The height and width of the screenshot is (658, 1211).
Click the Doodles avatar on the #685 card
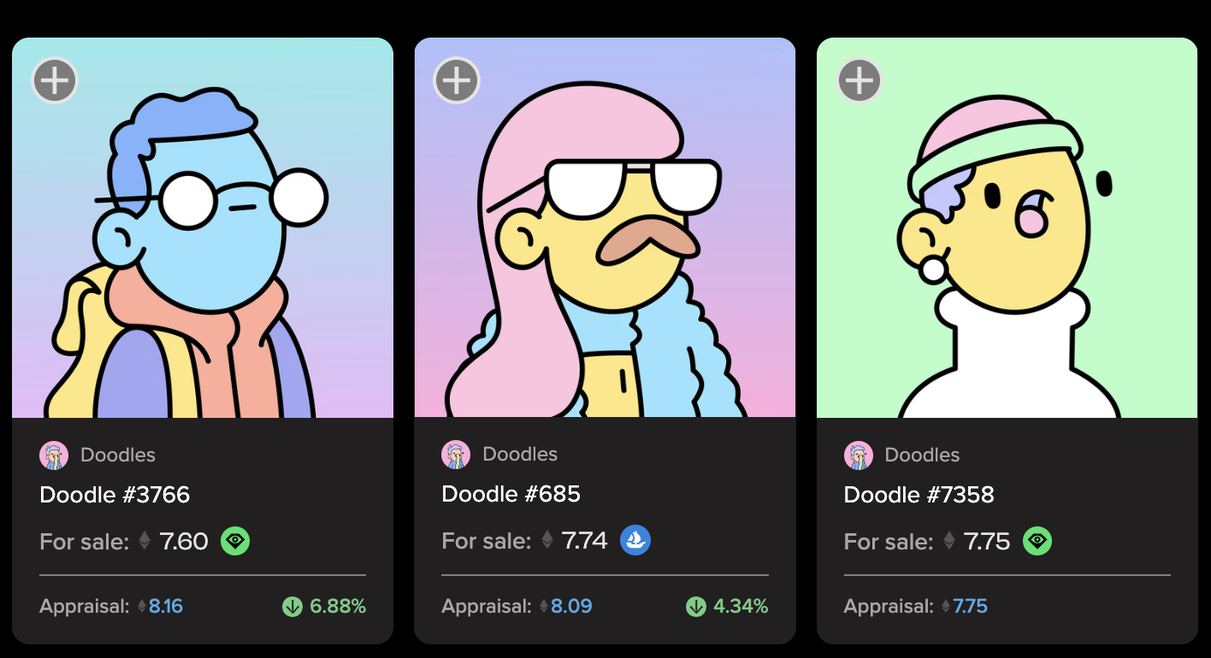point(456,455)
